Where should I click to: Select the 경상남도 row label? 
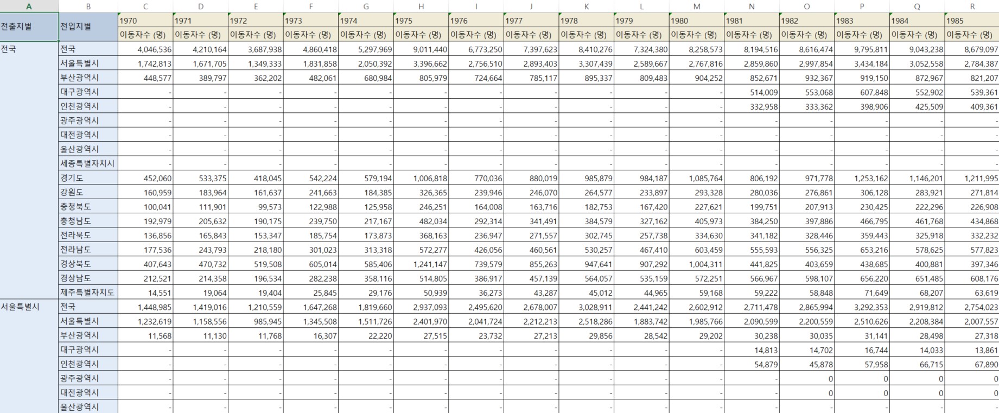(x=88, y=278)
